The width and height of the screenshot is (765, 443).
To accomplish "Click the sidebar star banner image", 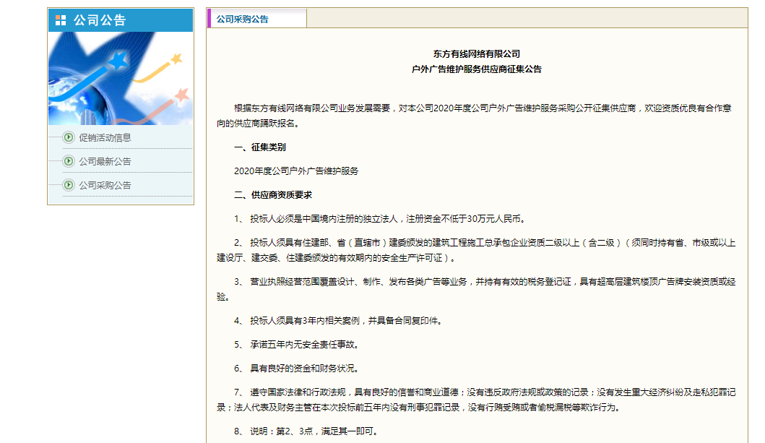I will click(x=121, y=78).
